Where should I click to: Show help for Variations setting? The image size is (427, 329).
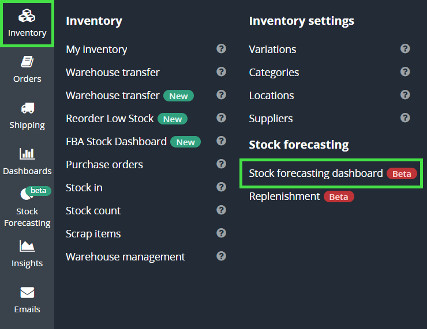click(405, 49)
